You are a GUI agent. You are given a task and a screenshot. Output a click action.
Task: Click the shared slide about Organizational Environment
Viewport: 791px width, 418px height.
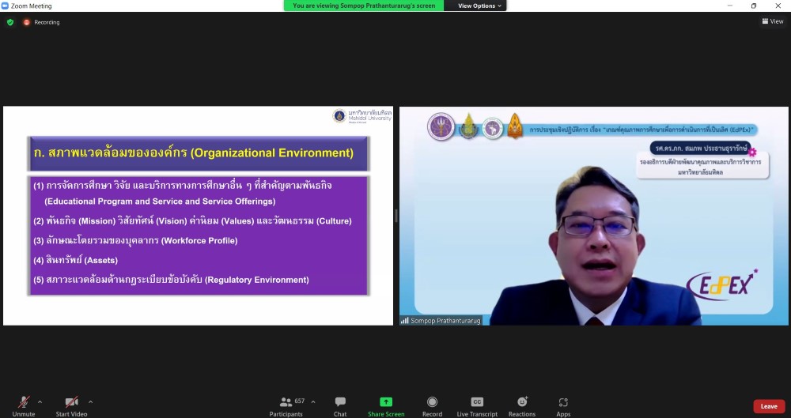(198, 216)
